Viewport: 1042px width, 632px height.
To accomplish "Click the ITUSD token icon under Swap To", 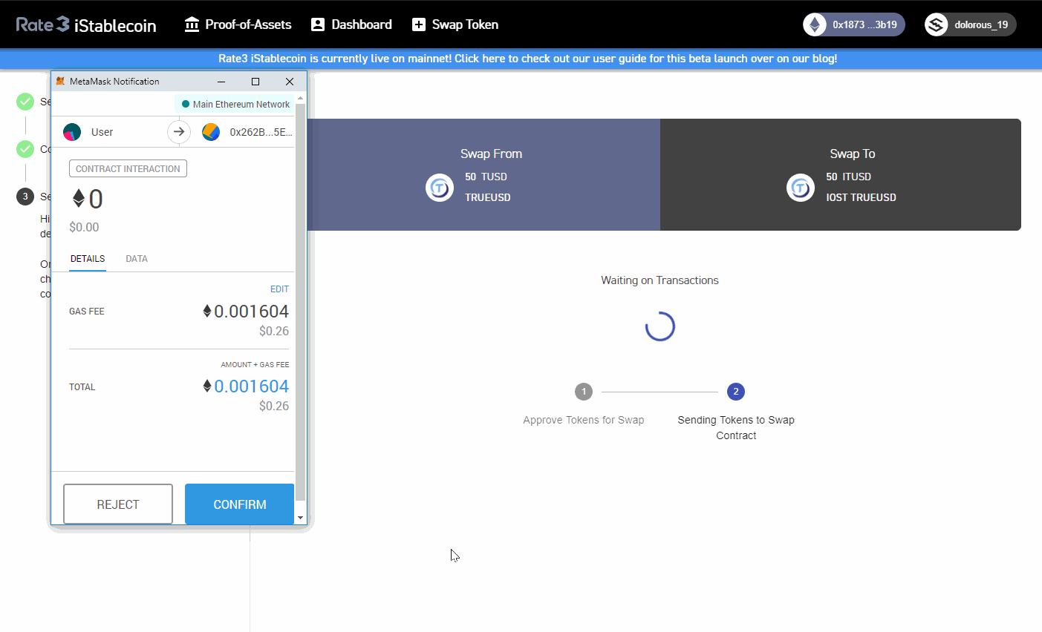I will (801, 188).
